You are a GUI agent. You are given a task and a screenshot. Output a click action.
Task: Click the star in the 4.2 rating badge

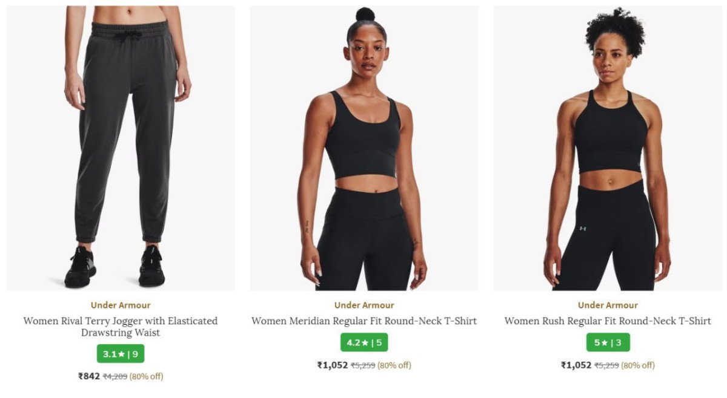click(365, 343)
